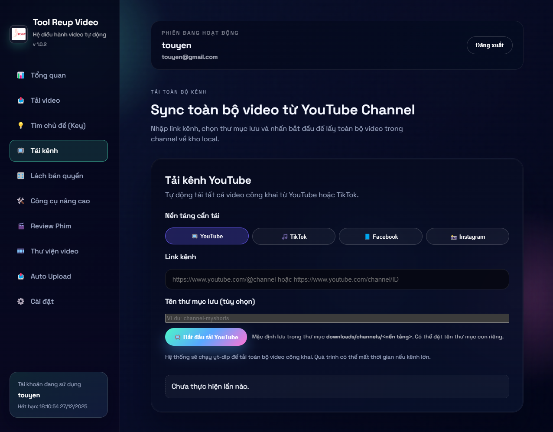
Task: Open the Auto Upload menu item
Action: point(51,276)
